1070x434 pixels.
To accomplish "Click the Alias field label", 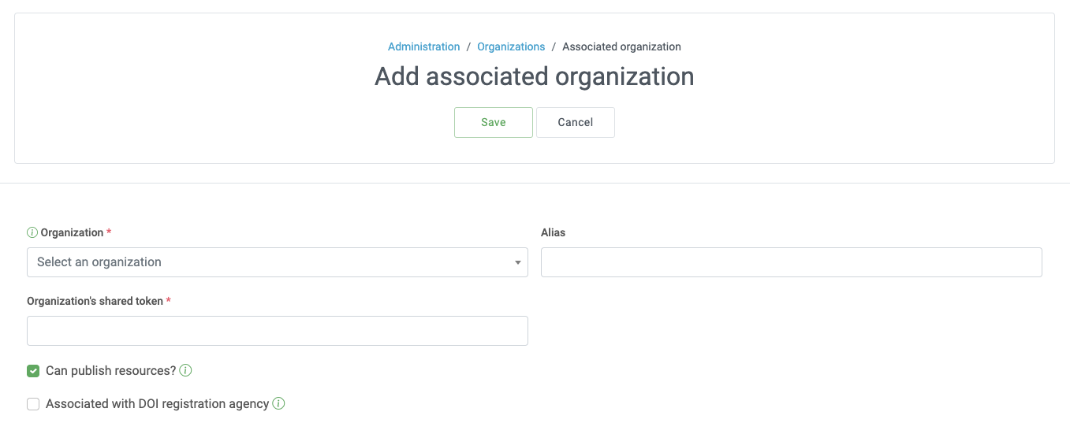I will [x=553, y=232].
